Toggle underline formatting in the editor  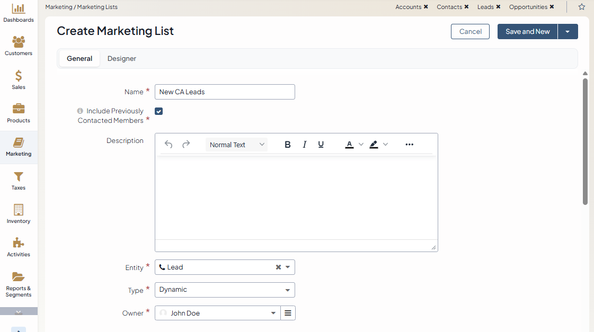[x=321, y=145]
